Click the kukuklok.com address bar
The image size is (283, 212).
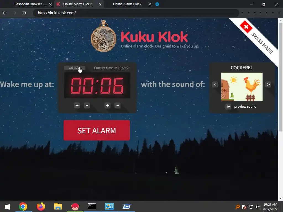point(136,13)
